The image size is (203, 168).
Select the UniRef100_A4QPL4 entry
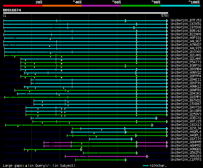(x=186, y=132)
